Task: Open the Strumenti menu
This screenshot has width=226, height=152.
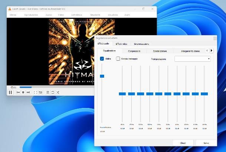Action: tap(95, 15)
